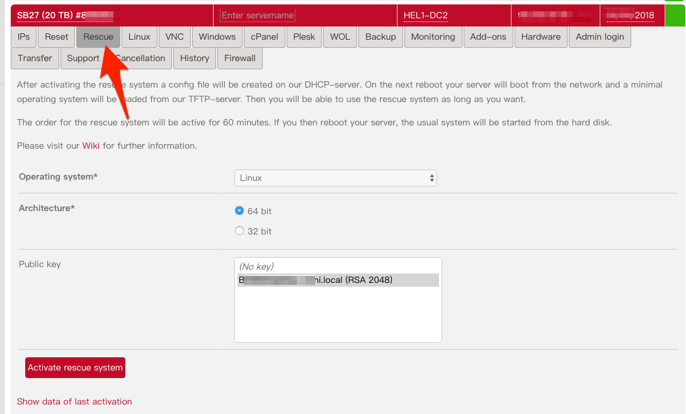Select the (No key) option

pyautogui.click(x=256, y=267)
